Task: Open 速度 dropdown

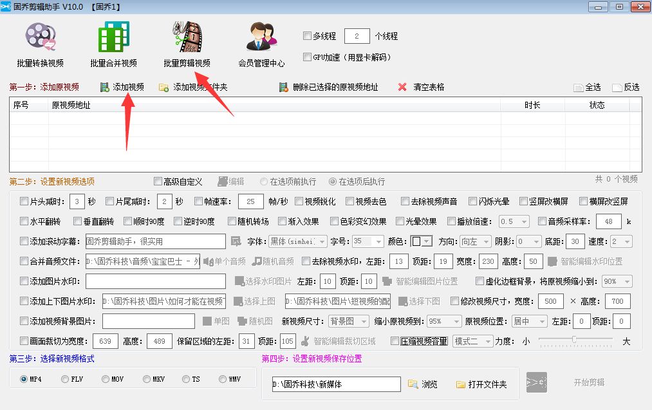Action: (x=621, y=241)
